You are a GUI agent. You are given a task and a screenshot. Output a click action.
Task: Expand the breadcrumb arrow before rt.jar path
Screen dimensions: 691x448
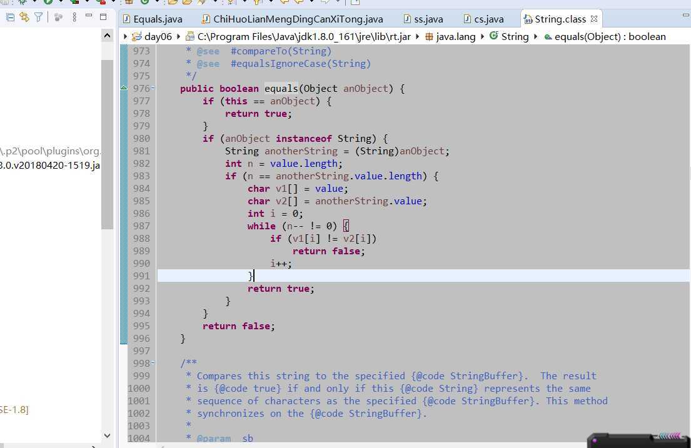pos(178,37)
